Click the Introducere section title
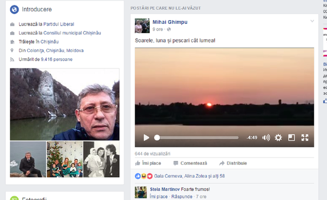This screenshot has height=200, width=327. [37, 10]
